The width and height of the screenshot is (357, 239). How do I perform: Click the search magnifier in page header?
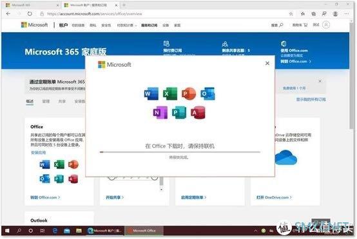click(282, 25)
